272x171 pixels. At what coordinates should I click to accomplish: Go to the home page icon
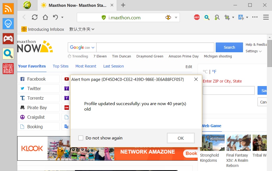point(45,17)
